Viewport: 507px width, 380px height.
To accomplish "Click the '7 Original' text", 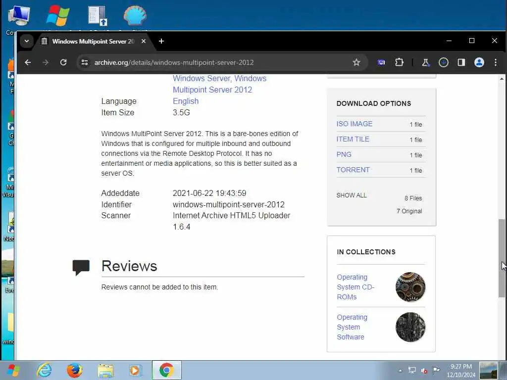I will pos(409,211).
